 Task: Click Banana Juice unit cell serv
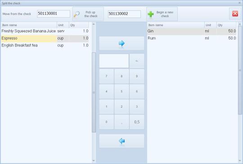tap(63, 31)
